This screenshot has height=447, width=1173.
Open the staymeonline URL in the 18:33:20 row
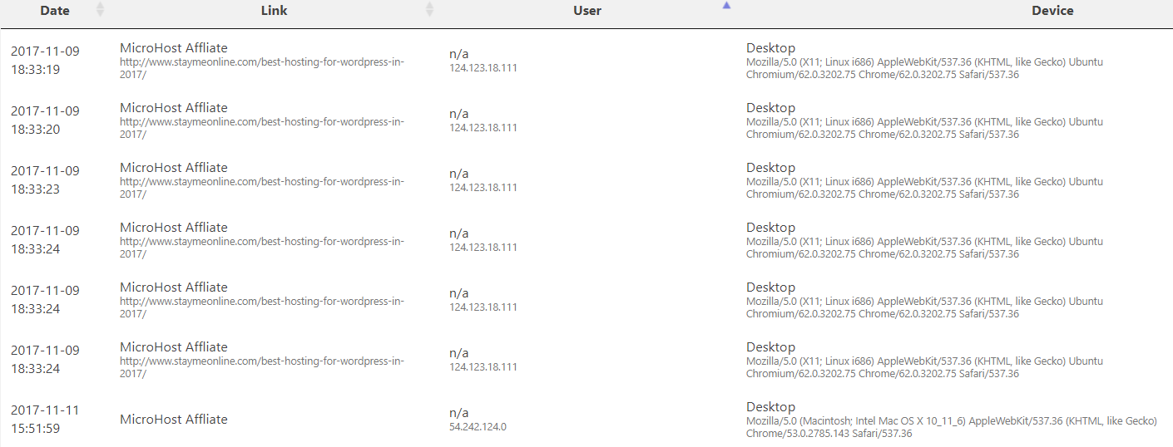pos(262,128)
